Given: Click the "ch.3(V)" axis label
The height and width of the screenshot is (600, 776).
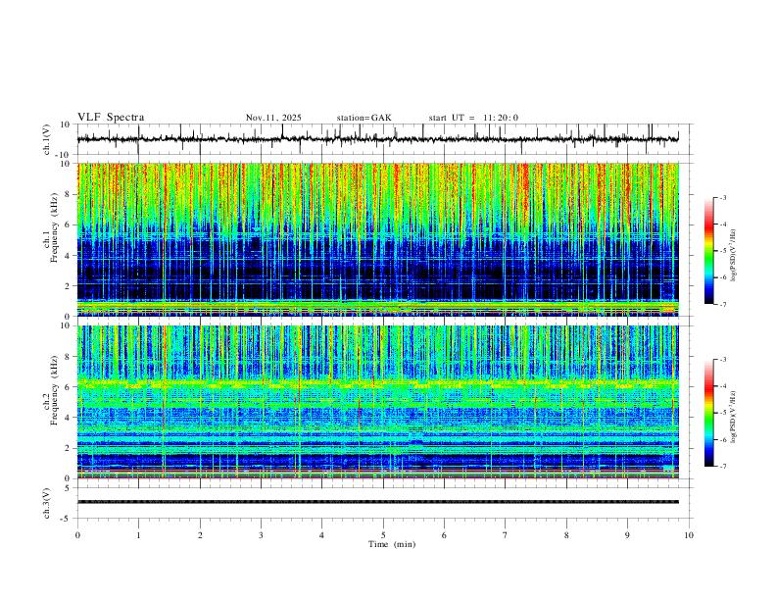Looking at the screenshot, I should pyautogui.click(x=47, y=503).
